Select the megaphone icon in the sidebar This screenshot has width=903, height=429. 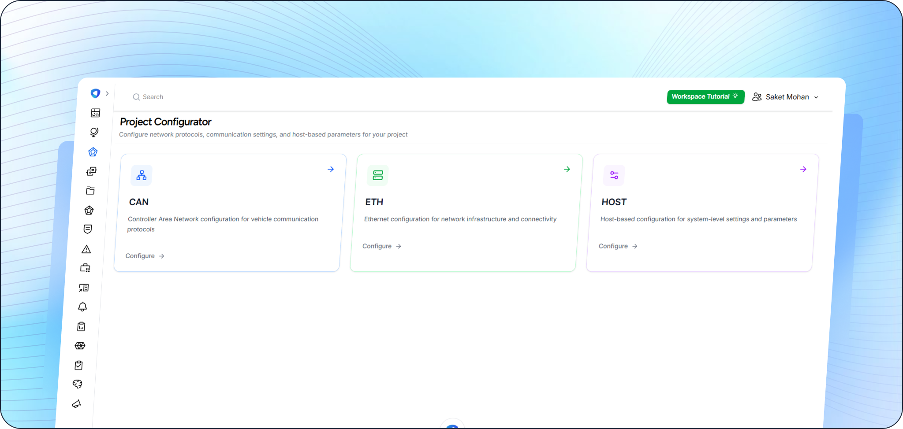(76, 404)
